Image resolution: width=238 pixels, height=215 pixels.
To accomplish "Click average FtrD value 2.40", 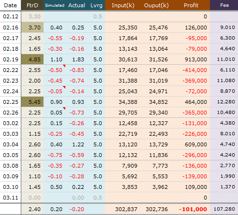I will (x=34, y=209).
